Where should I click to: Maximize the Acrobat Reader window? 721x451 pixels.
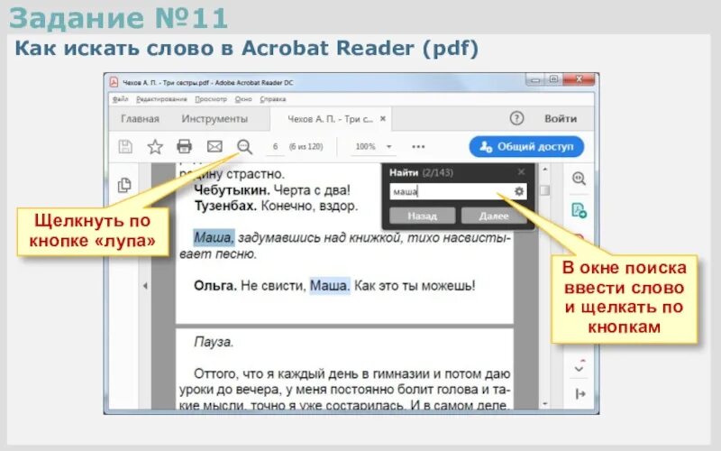point(553,79)
